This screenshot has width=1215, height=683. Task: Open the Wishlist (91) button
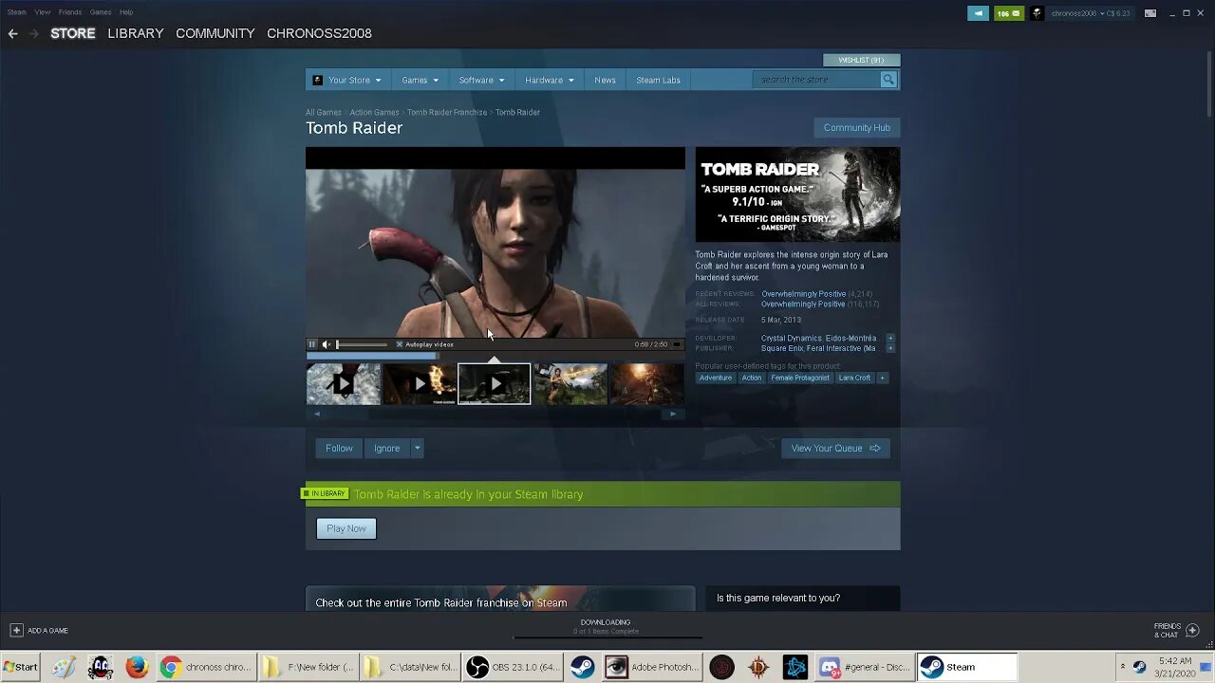pos(861,60)
